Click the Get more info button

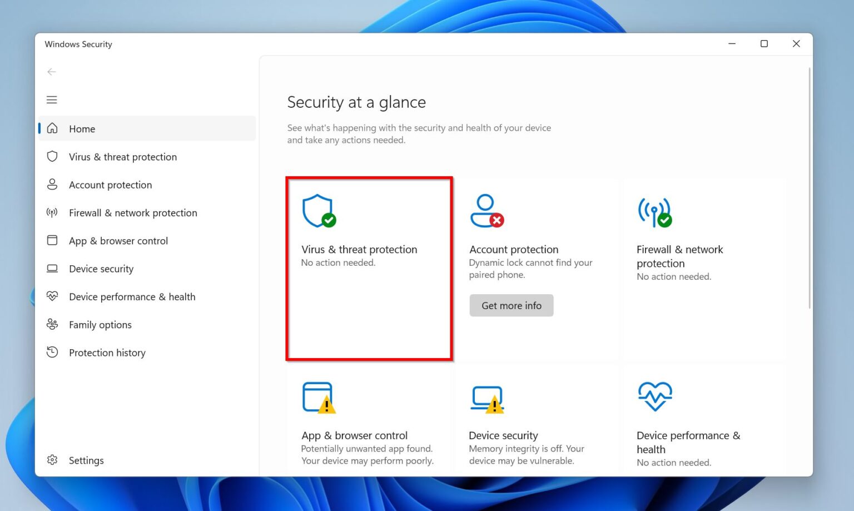click(x=511, y=305)
